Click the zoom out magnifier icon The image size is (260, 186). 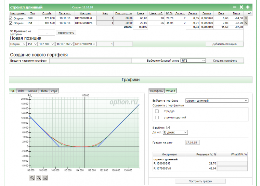pyautogui.click(x=39, y=178)
